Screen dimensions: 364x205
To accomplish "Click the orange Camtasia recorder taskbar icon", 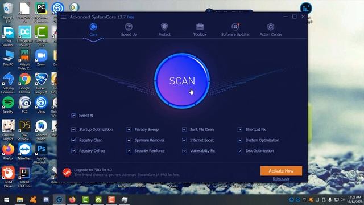I will click(x=111, y=200).
